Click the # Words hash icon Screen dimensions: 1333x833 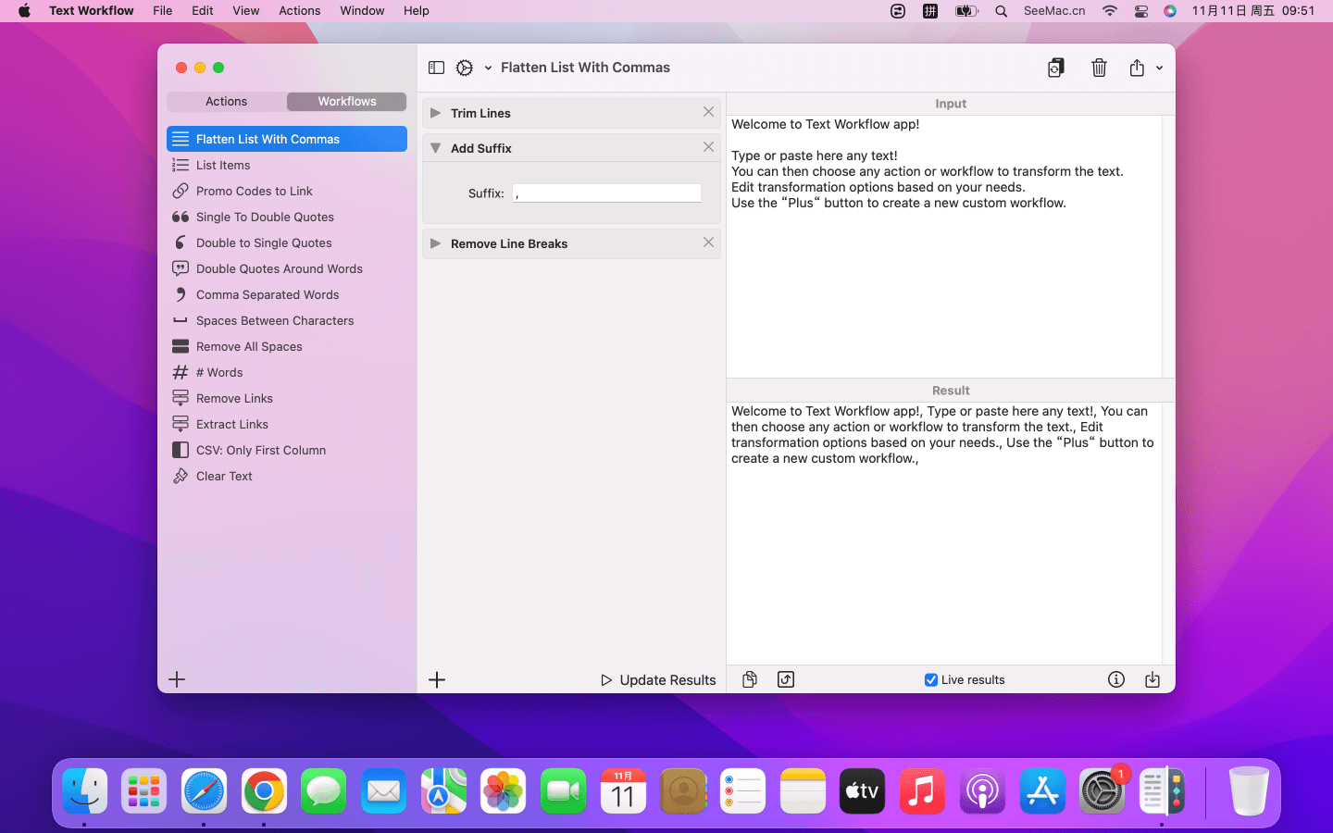point(181,372)
